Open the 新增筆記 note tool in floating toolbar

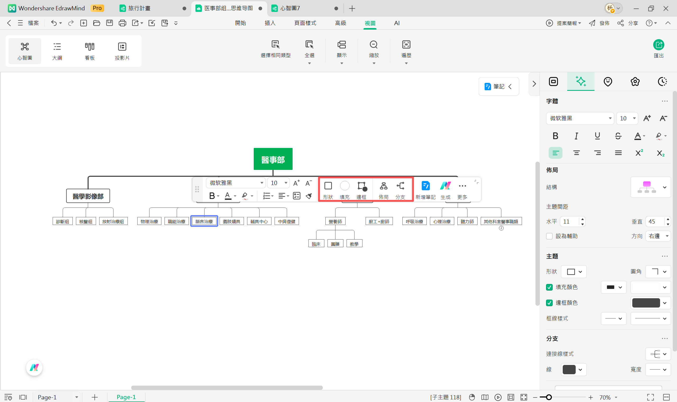(x=425, y=189)
